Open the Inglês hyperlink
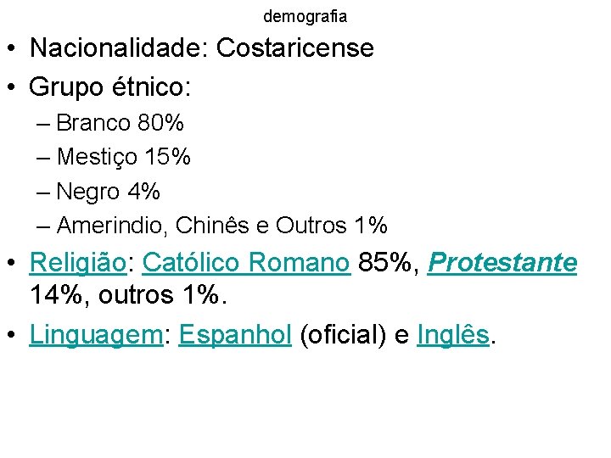The width and height of the screenshot is (611, 458). click(x=453, y=334)
